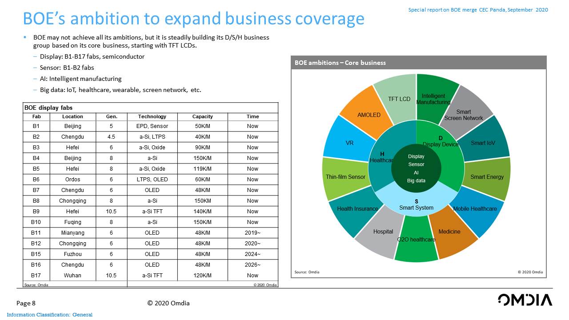
Task: Click the '140K/M' capacity cell
Action: tap(203, 212)
